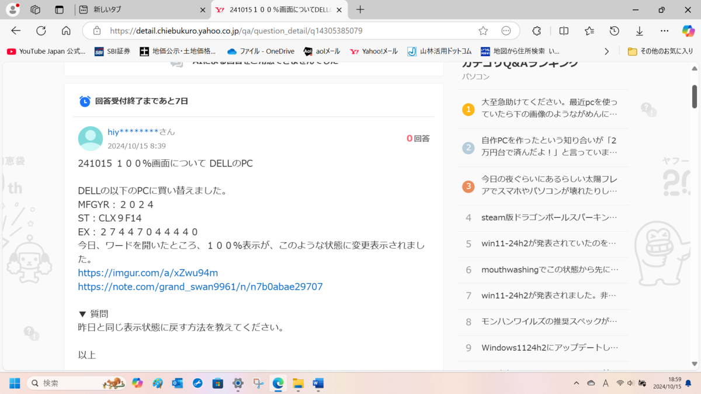Screen dimensions: 701x394
Task: Open aolメール bookmark
Action: tap(322, 51)
